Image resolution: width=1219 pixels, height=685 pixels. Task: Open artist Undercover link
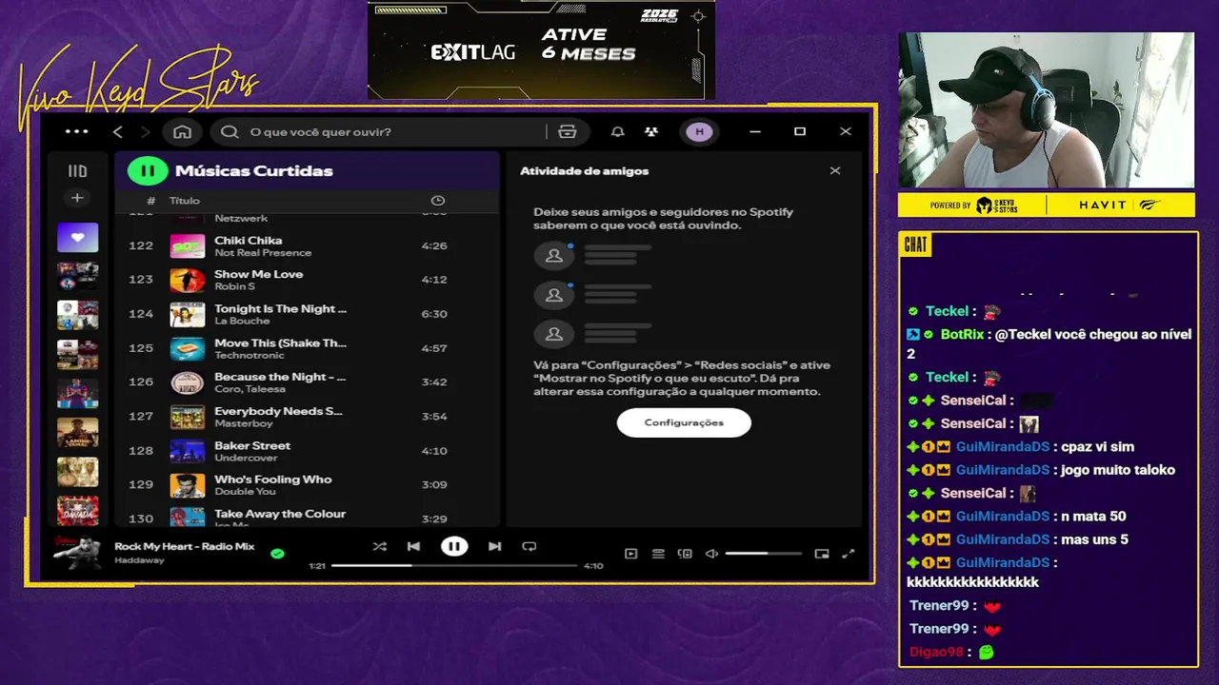tap(246, 458)
